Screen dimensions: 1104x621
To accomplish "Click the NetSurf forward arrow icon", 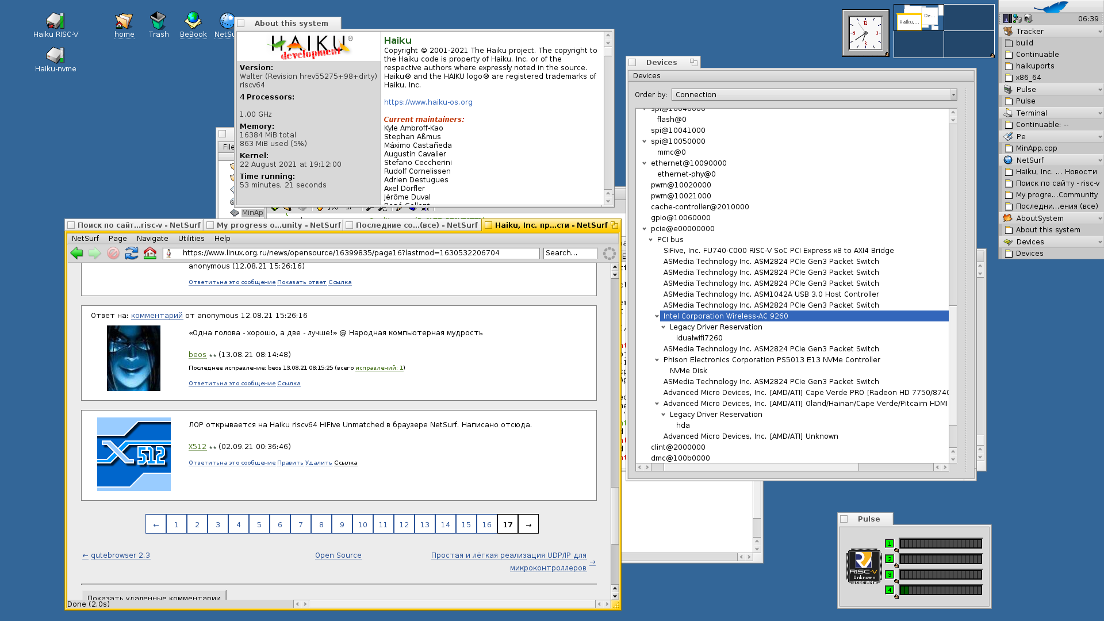I will click(x=95, y=253).
